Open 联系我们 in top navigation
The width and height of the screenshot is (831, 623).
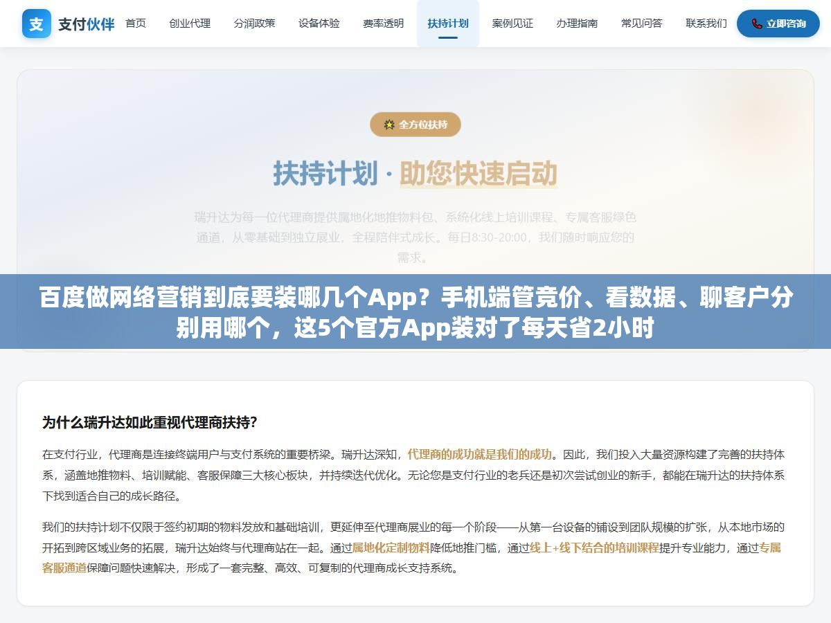[x=706, y=24]
